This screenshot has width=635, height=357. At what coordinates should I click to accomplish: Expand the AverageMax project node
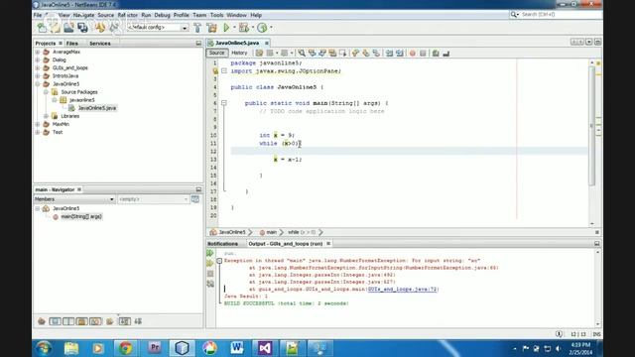(x=38, y=52)
